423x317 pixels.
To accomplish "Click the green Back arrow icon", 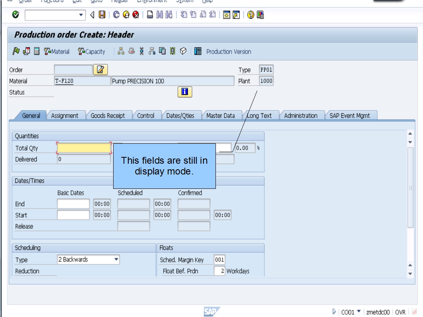I will 116,14.
